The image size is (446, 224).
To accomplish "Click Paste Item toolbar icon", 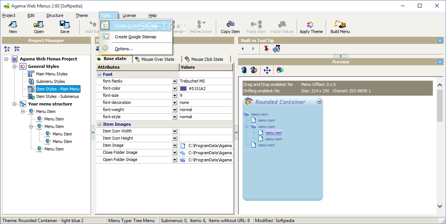I will (x=256, y=25).
